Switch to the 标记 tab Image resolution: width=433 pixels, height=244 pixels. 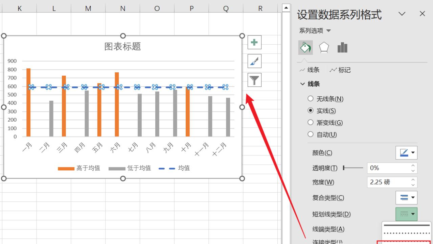pyautogui.click(x=340, y=70)
